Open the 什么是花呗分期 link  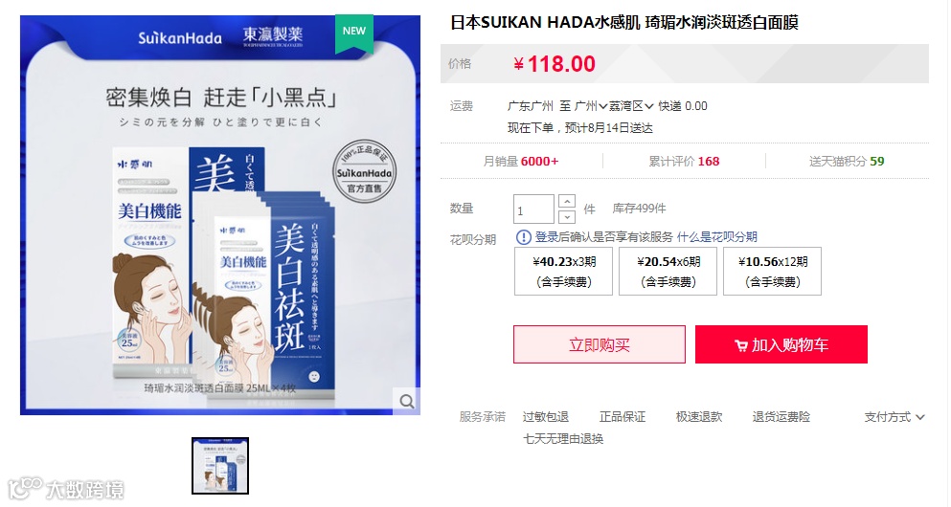(717, 237)
